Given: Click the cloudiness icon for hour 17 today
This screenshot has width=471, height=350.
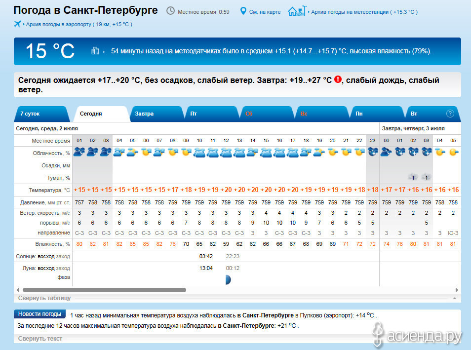Looking at the screenshot, I should [293, 153].
